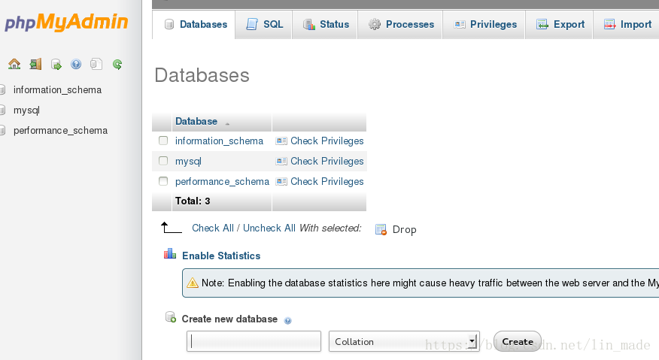Check Privileges for mysql
This screenshot has height=360, width=659.
point(327,162)
